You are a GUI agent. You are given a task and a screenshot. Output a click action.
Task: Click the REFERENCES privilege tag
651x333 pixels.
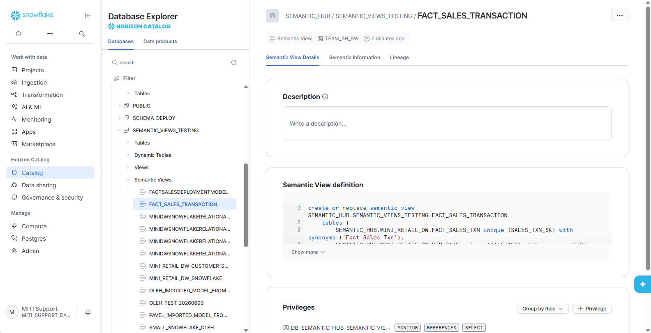441,328
